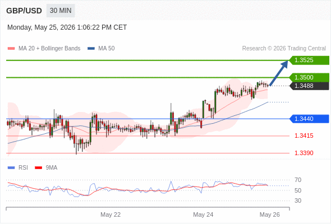The width and height of the screenshot is (331, 224).
Task: Select the 1.3500 resistance price tag
Action: pyautogui.click(x=309, y=77)
